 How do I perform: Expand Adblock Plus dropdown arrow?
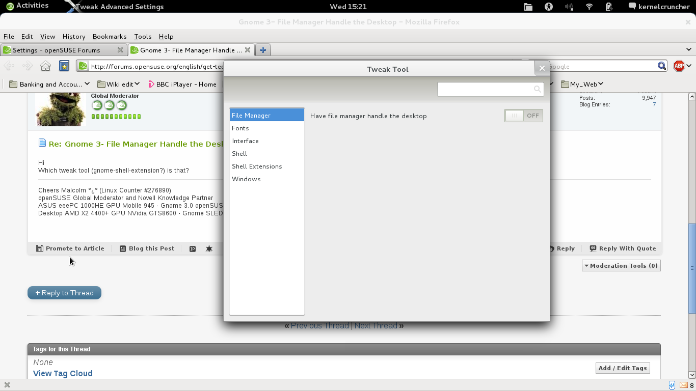(689, 66)
